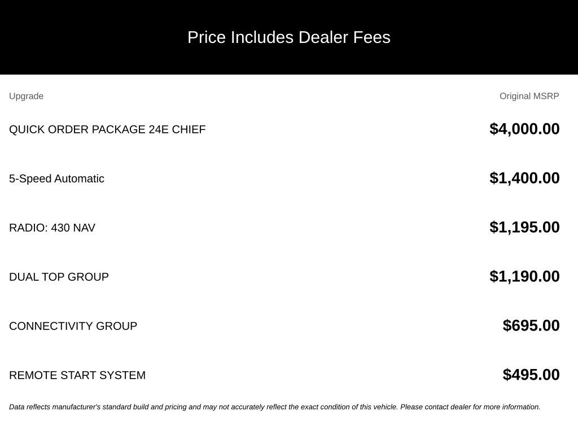This screenshot has height=434, width=578.
Task: Click the word Dealer in the banner
Action: point(323,37)
